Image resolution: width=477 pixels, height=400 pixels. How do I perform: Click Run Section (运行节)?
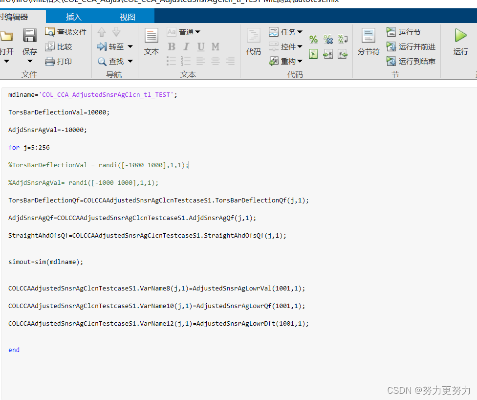[404, 32]
